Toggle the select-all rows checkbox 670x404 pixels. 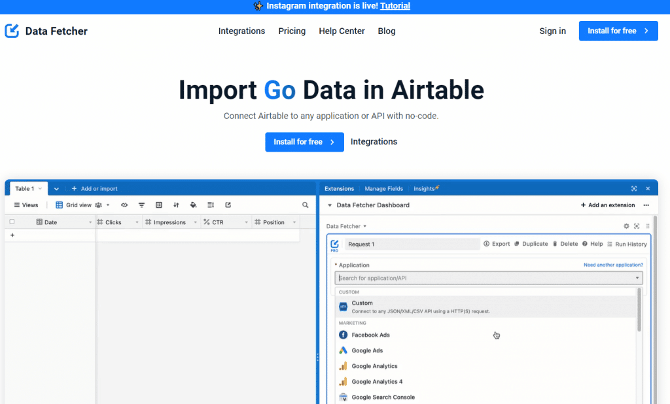click(12, 222)
